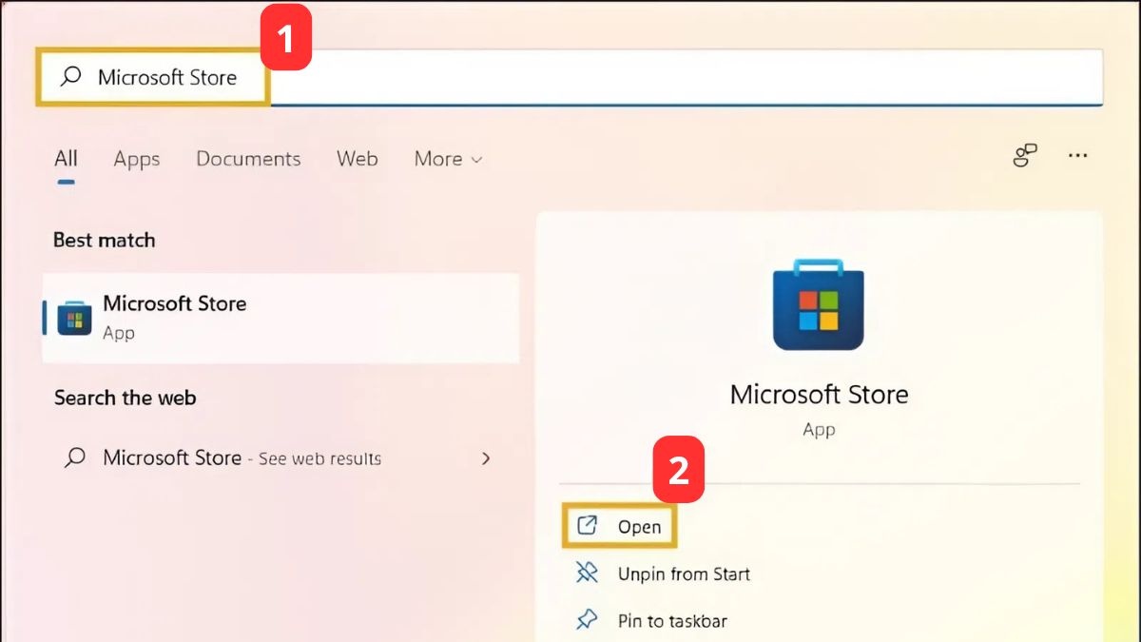Image resolution: width=1141 pixels, height=642 pixels.
Task: Open the search feedback people icon
Action: point(1025,156)
